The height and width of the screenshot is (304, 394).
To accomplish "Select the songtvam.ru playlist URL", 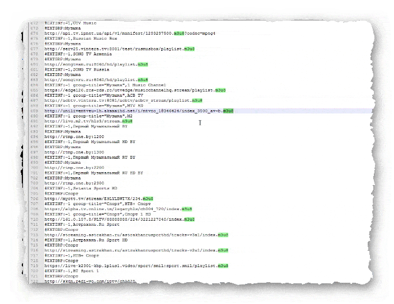I will pos(96,64).
